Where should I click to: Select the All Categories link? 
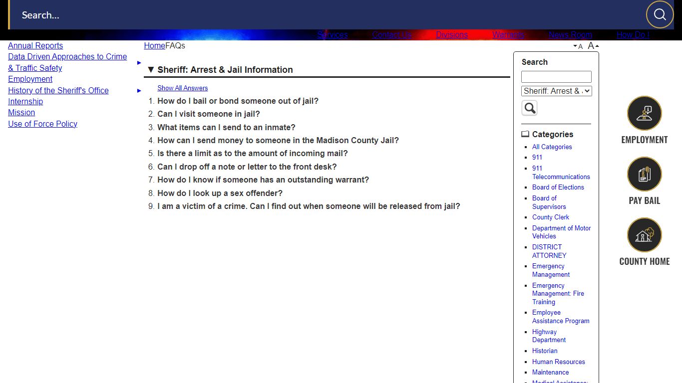(x=552, y=147)
